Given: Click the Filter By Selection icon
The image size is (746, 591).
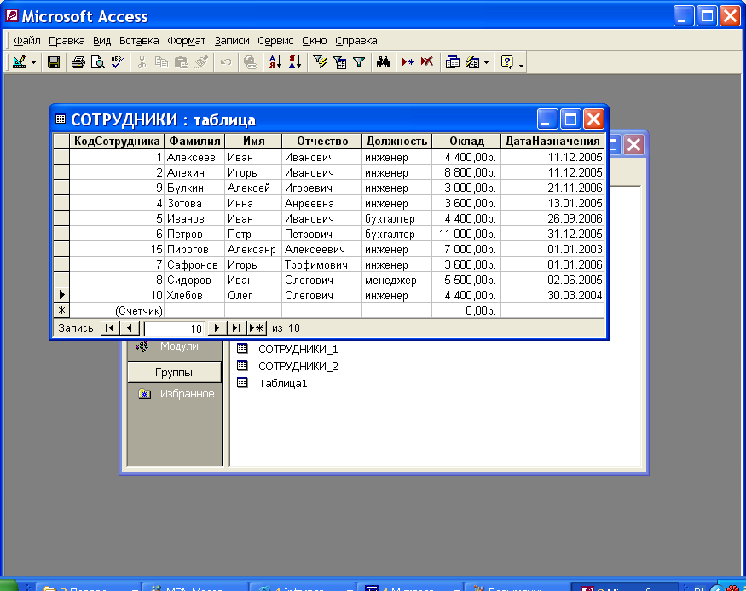Looking at the screenshot, I should 320,62.
